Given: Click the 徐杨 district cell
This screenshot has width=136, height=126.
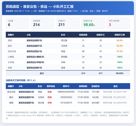Looking at the screenshot, I should tap(10, 68).
